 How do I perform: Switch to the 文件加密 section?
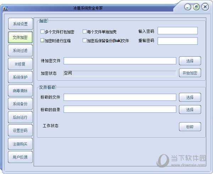point(20,37)
